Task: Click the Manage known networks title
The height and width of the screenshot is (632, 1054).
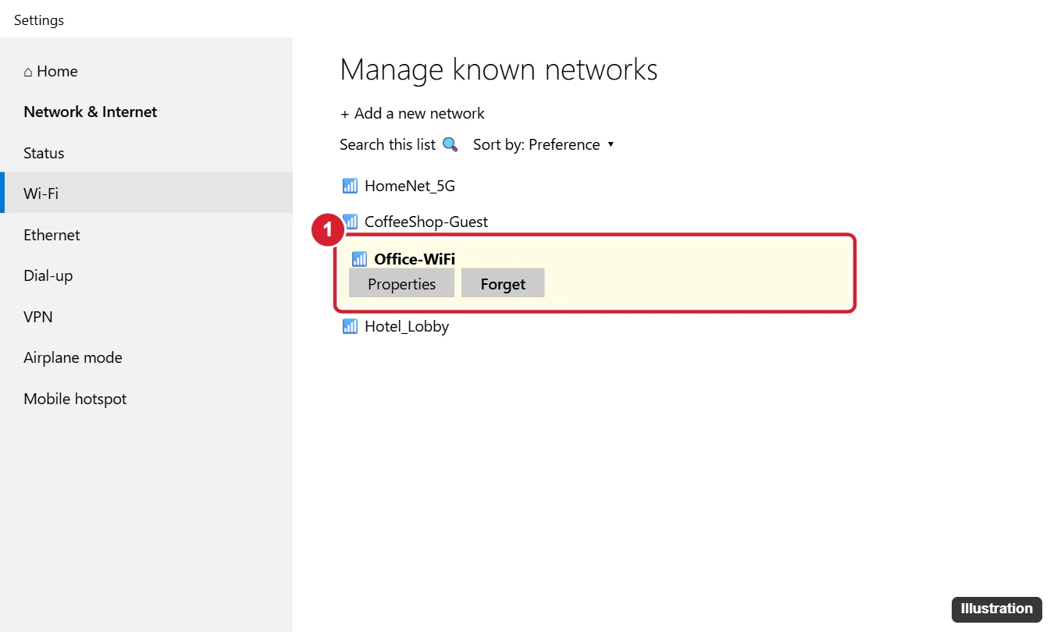Action: [499, 69]
